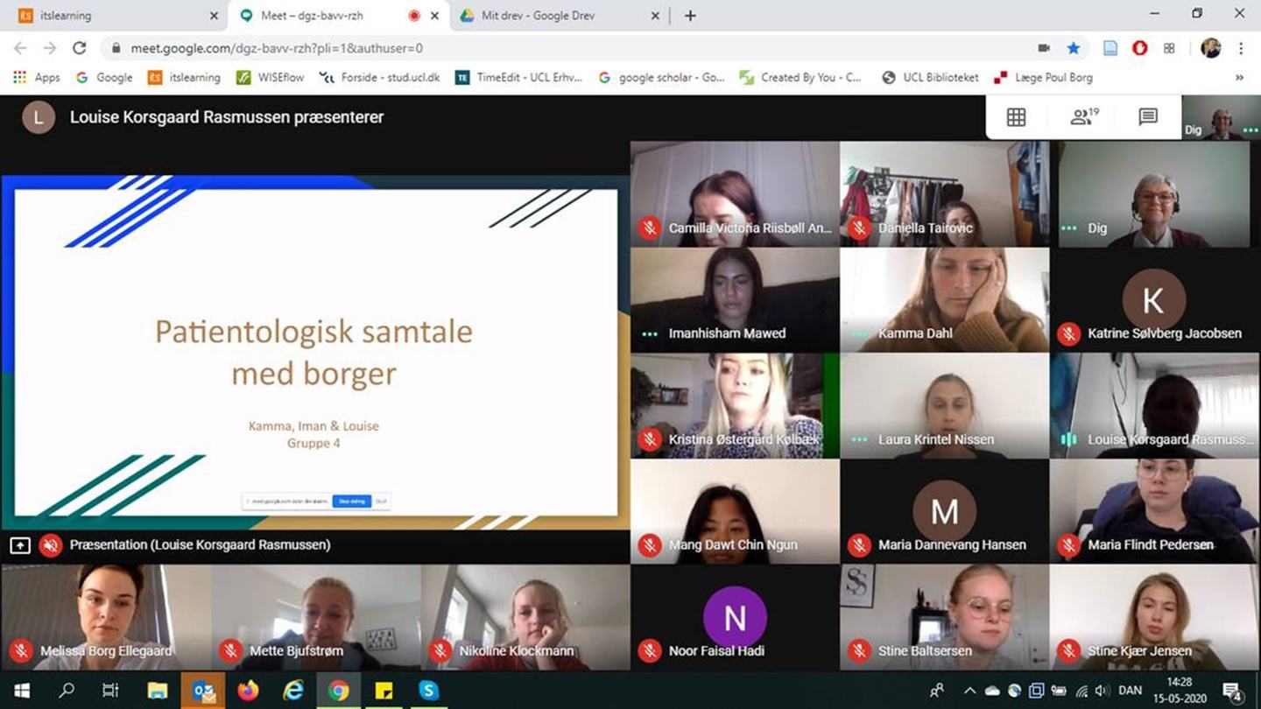Select Kamma Dahl's video tile

(x=944, y=299)
